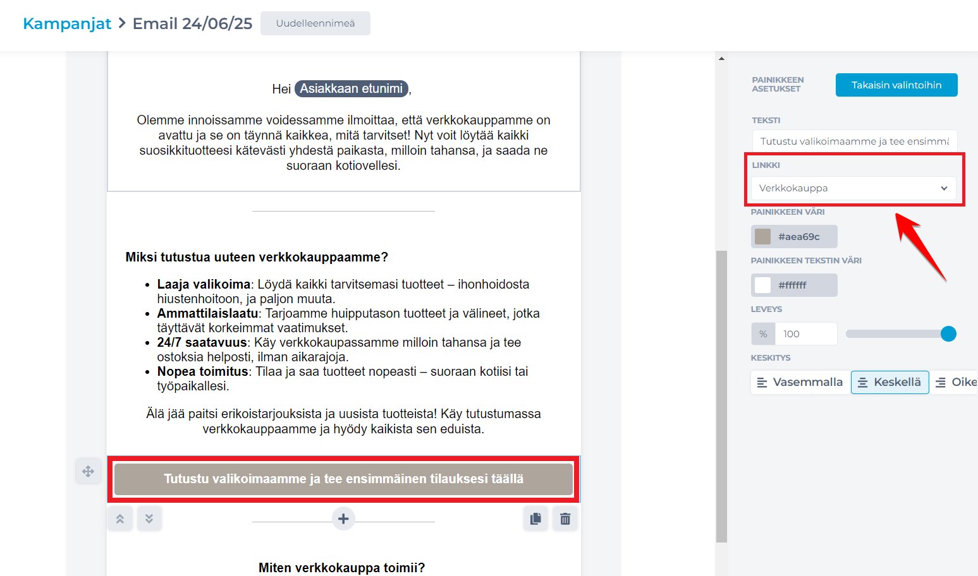978x576 pixels.
Task: Move block up with double chevron icon
Action: [120, 519]
